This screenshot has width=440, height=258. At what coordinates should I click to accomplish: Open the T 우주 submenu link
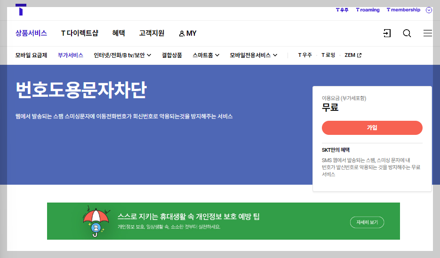pos(305,55)
